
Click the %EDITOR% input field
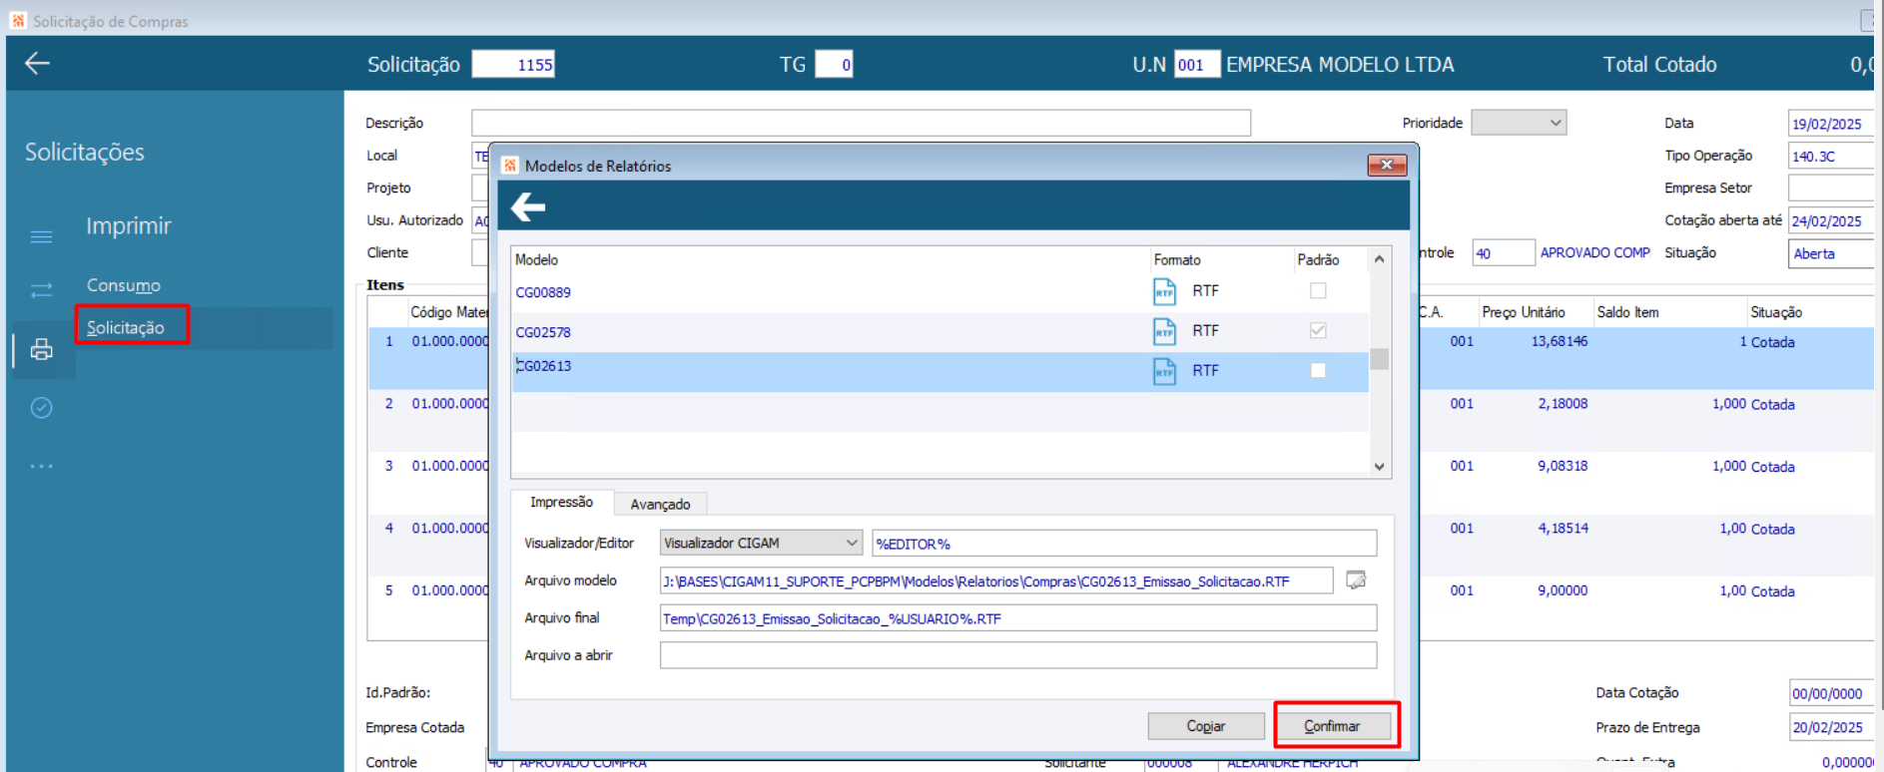[1124, 543]
